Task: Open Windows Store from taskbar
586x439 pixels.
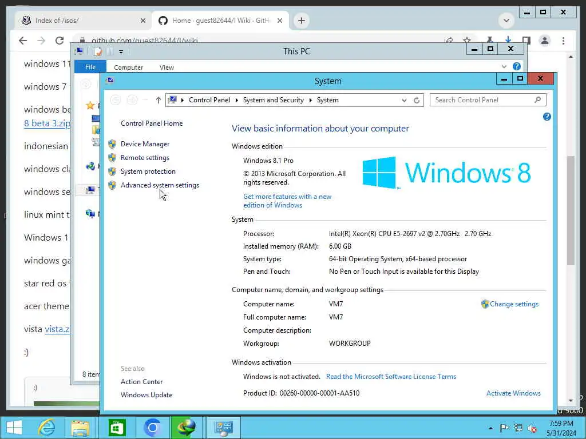Action: [x=117, y=428]
